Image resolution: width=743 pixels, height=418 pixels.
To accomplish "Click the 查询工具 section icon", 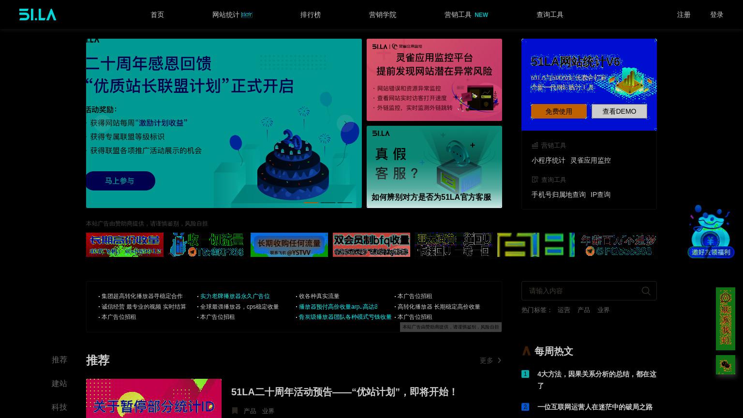I will point(535,179).
